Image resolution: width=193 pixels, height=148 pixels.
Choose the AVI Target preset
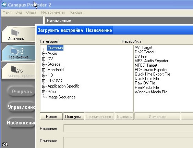[143, 48]
